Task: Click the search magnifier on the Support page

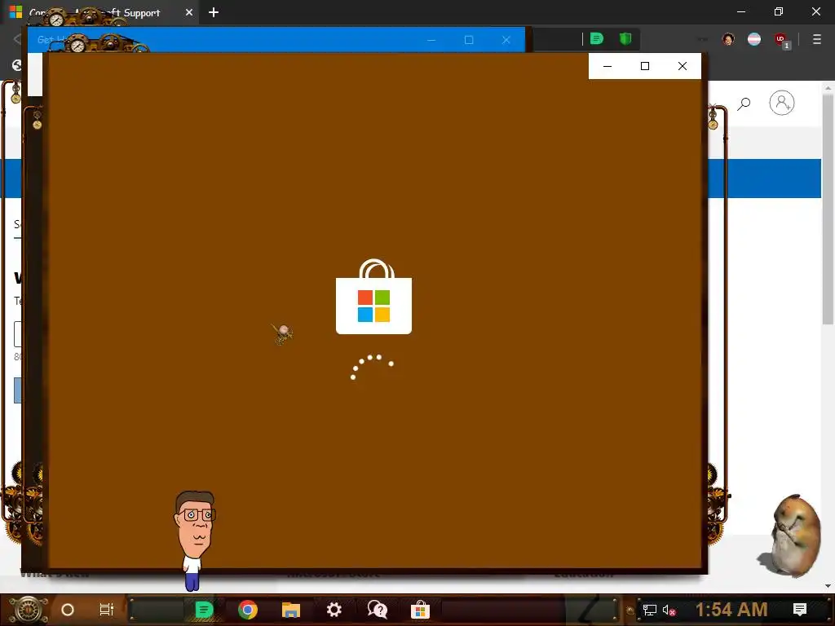Action: pos(744,104)
